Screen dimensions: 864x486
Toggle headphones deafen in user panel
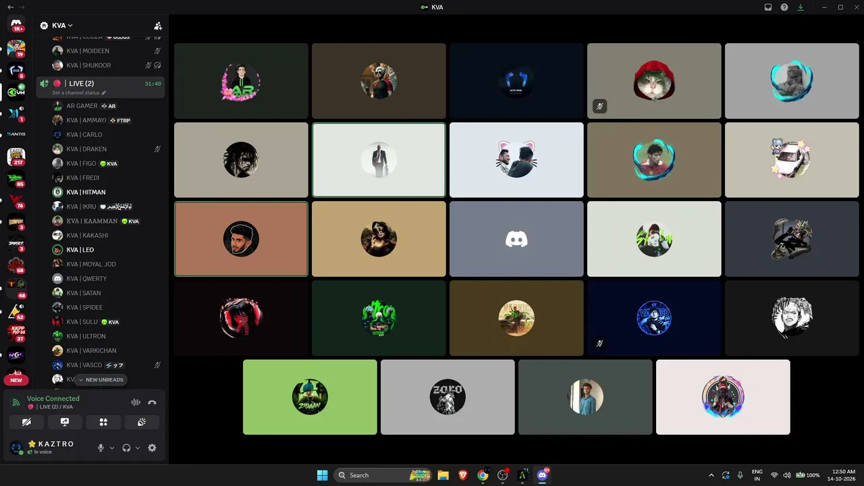click(126, 448)
